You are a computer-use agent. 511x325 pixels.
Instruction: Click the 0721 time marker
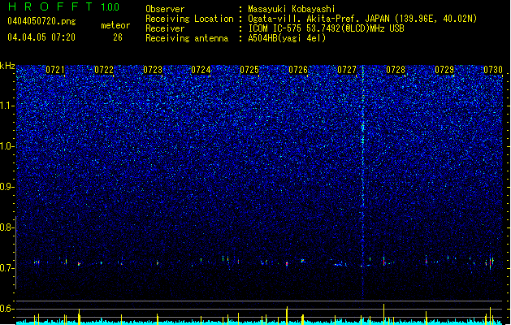coord(55,69)
